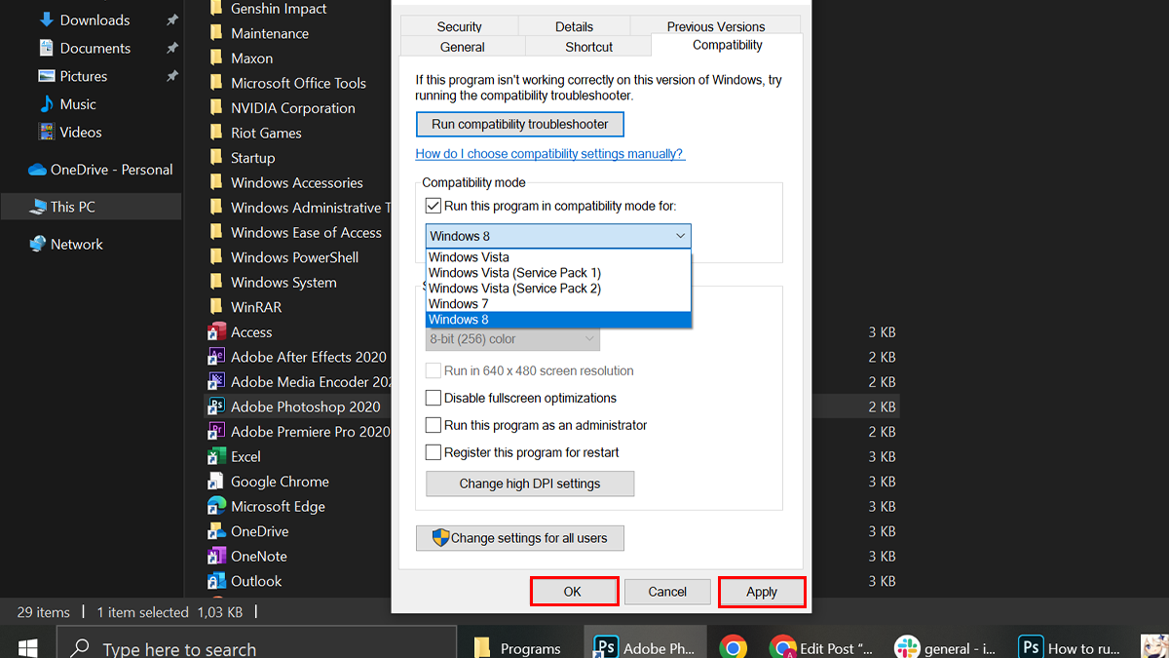
Task: Click the Cancel button
Action: [667, 592]
